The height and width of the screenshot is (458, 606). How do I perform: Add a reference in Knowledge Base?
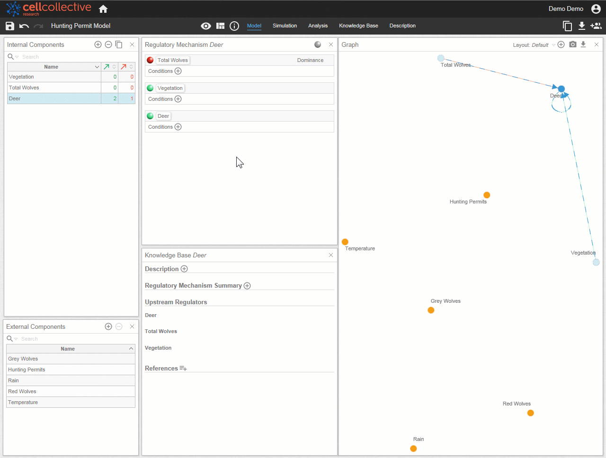click(183, 369)
